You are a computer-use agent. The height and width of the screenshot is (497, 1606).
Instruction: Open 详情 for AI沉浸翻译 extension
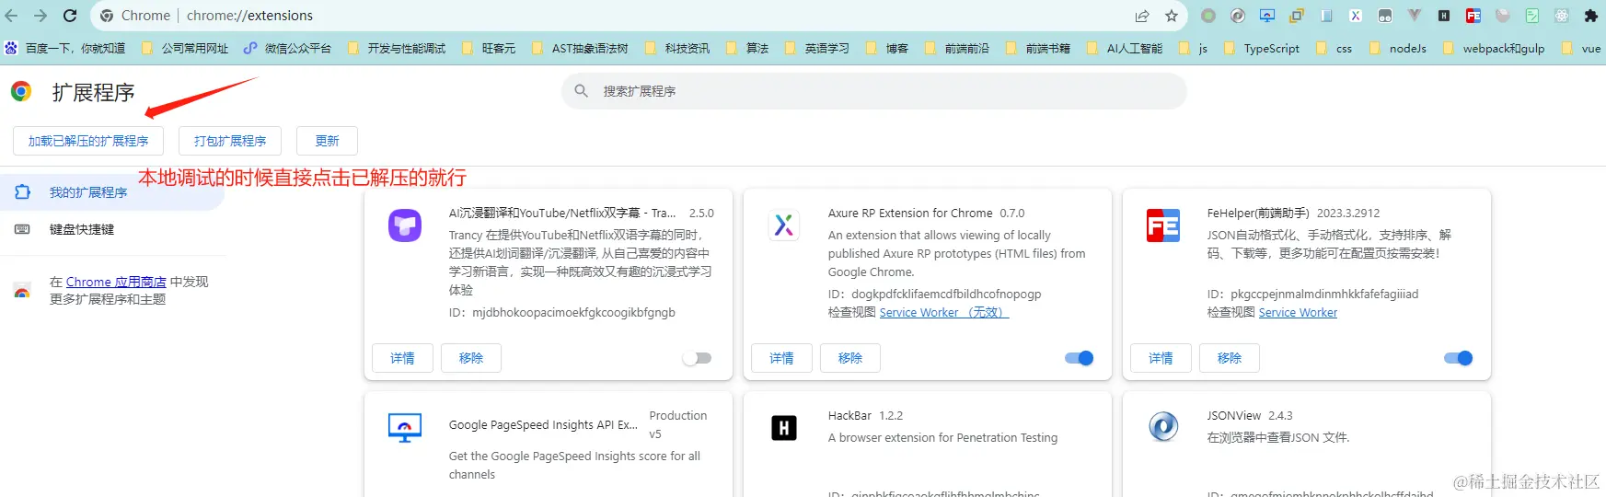(402, 358)
